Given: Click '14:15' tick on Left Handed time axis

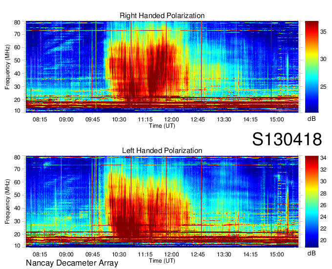Looking at the screenshot, I should point(250,254).
